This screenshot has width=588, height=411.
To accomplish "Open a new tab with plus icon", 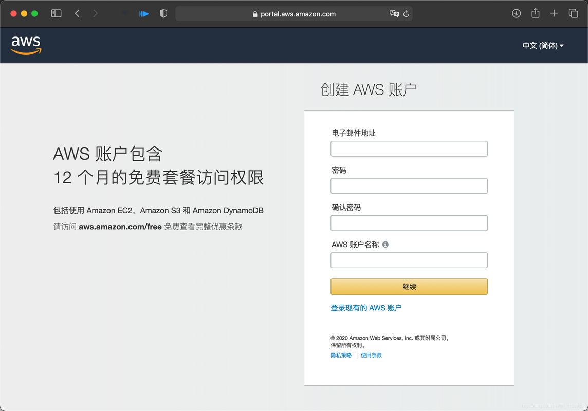I will 554,13.
